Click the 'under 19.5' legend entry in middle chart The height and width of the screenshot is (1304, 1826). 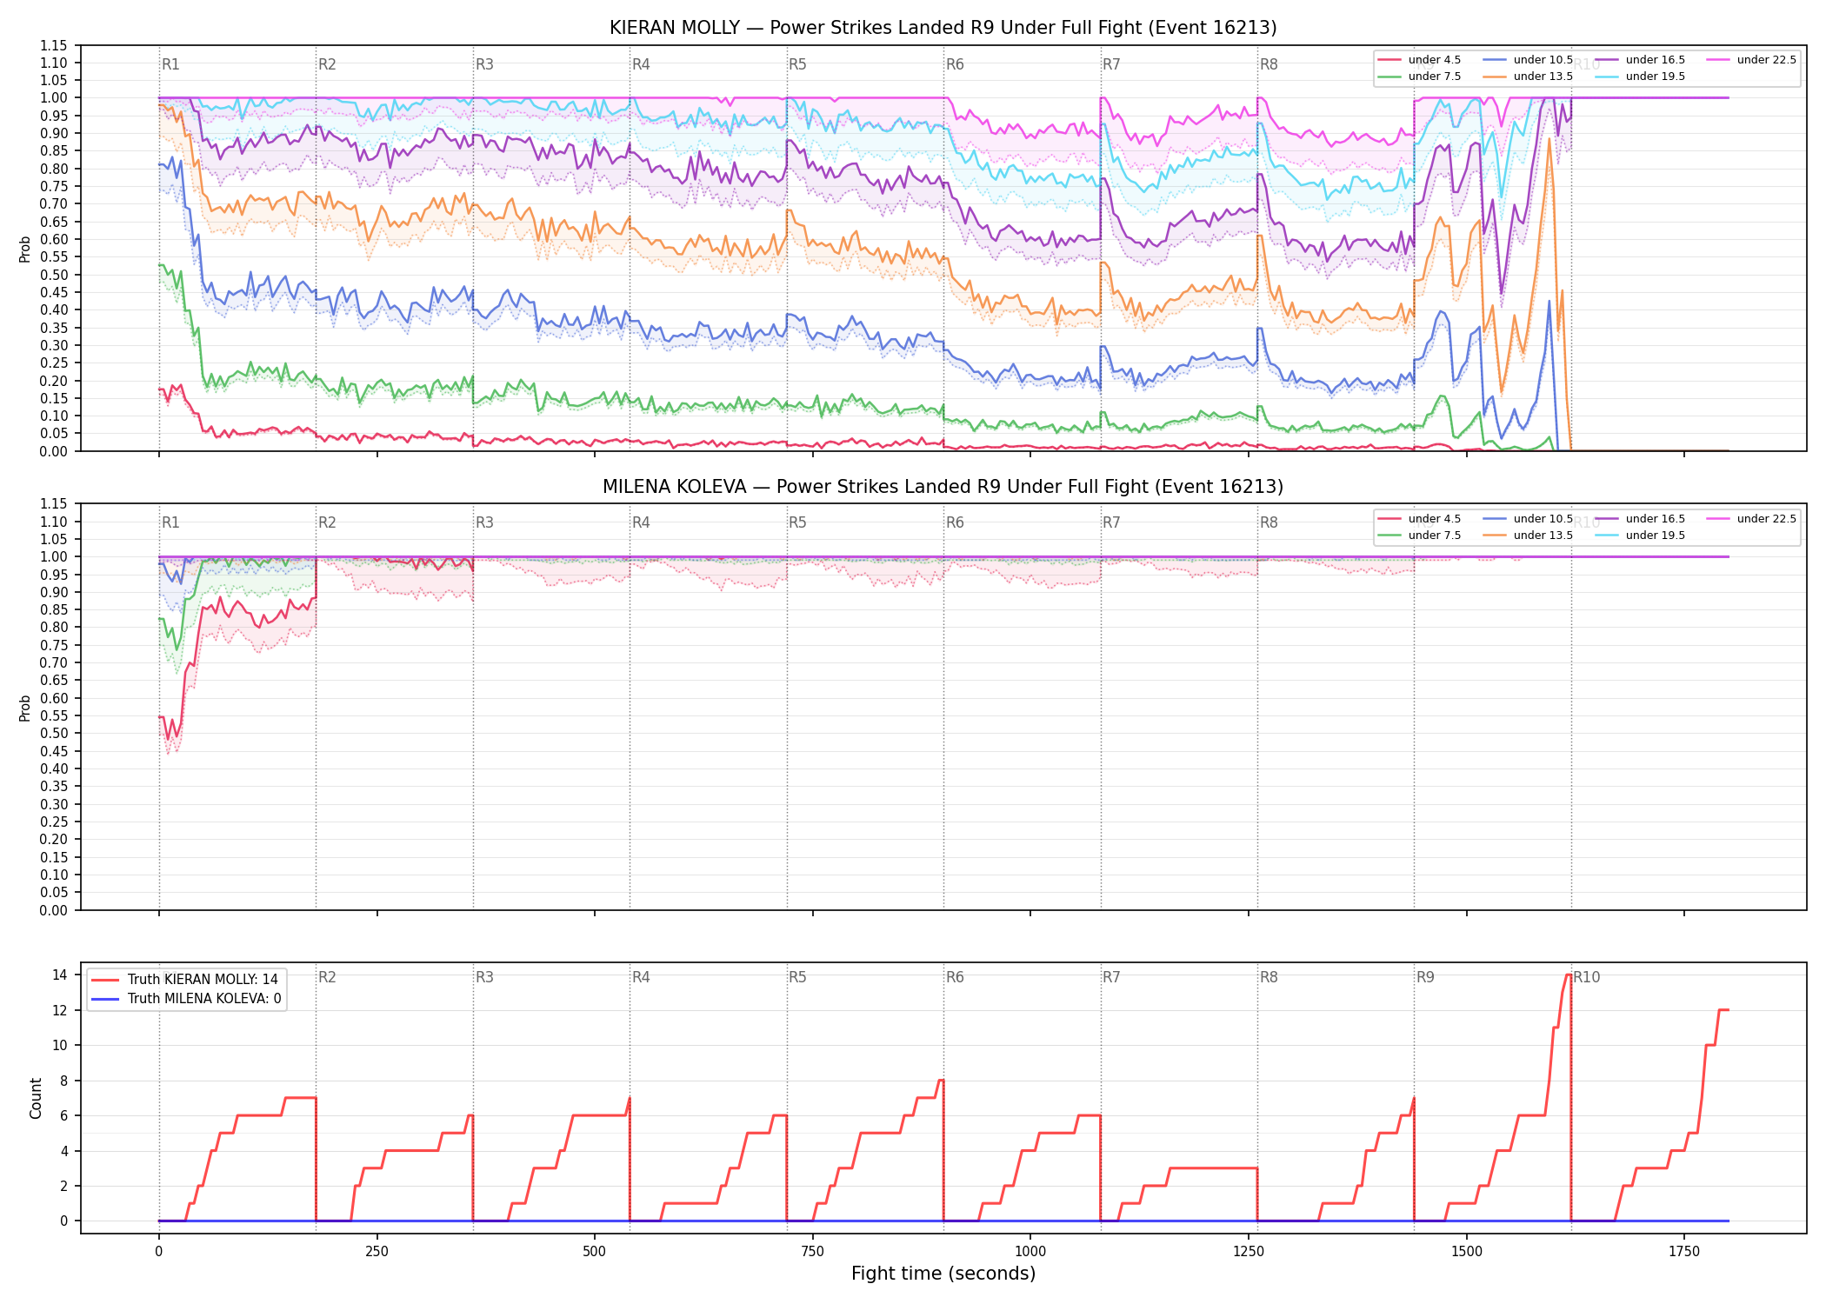[x=1640, y=536]
